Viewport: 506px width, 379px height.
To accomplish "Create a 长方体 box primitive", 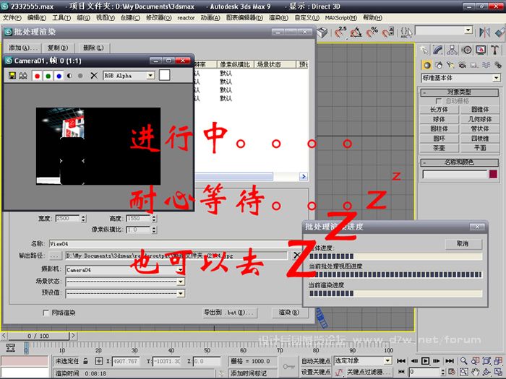I will click(439, 110).
